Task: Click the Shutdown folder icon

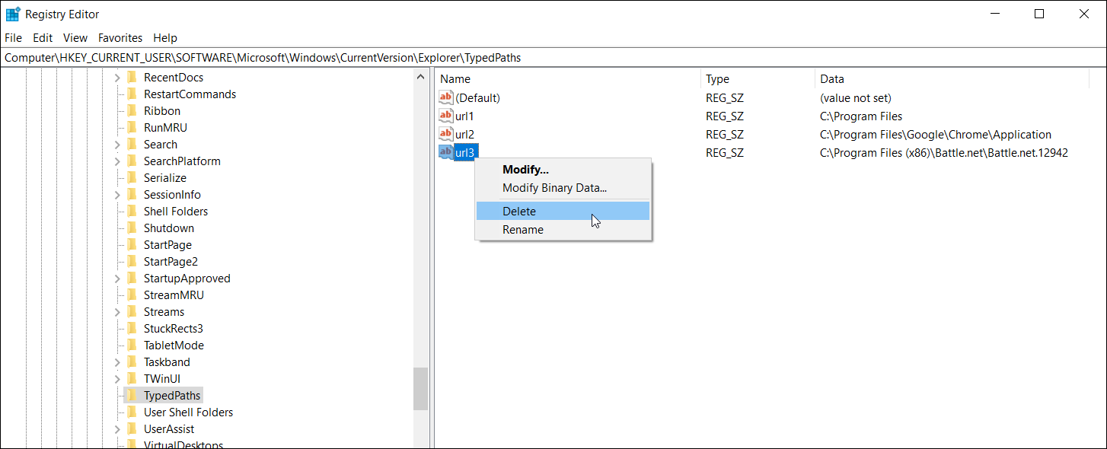Action: pyautogui.click(x=132, y=228)
